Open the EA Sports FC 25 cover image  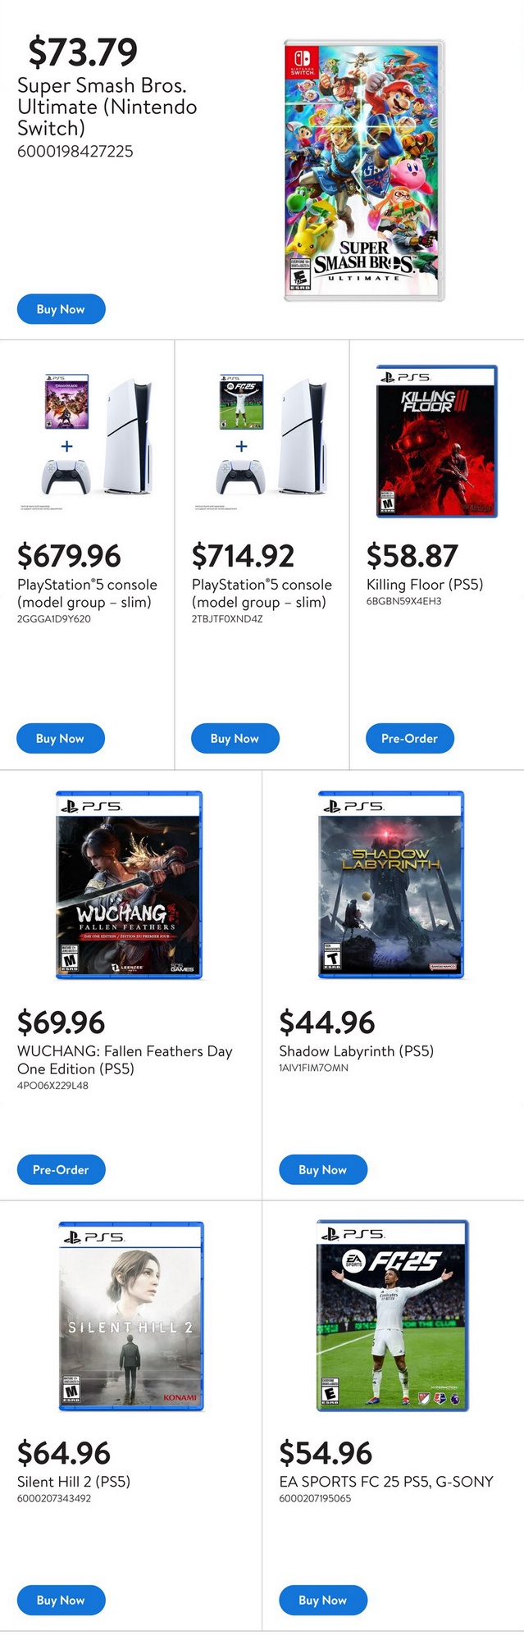[x=392, y=1315]
